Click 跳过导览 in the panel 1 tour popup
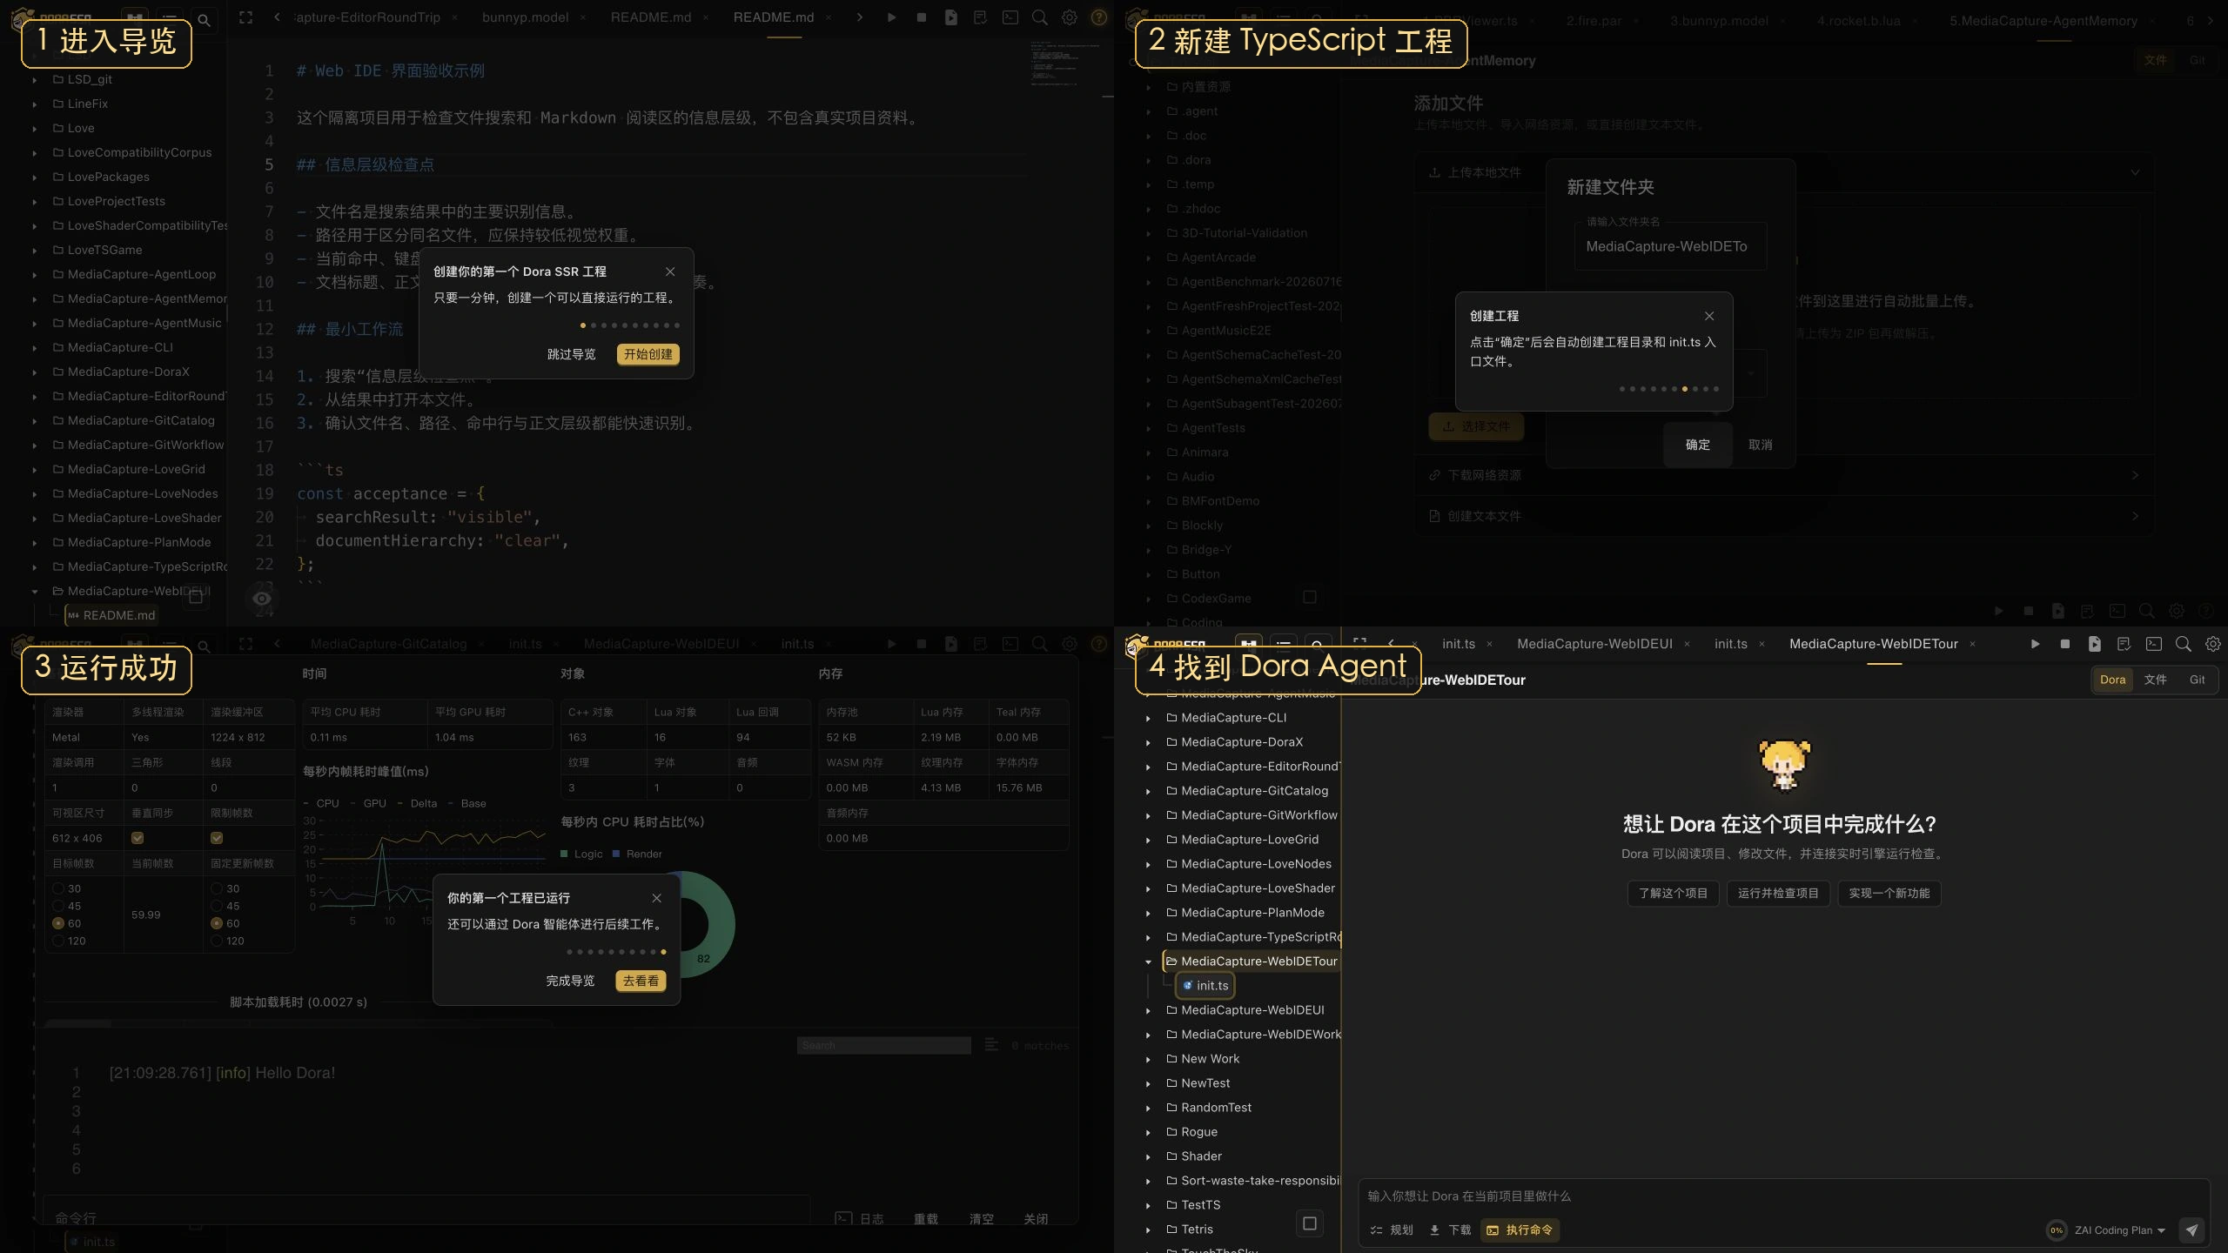Screen dimensions: 2228x1253 coord(572,354)
